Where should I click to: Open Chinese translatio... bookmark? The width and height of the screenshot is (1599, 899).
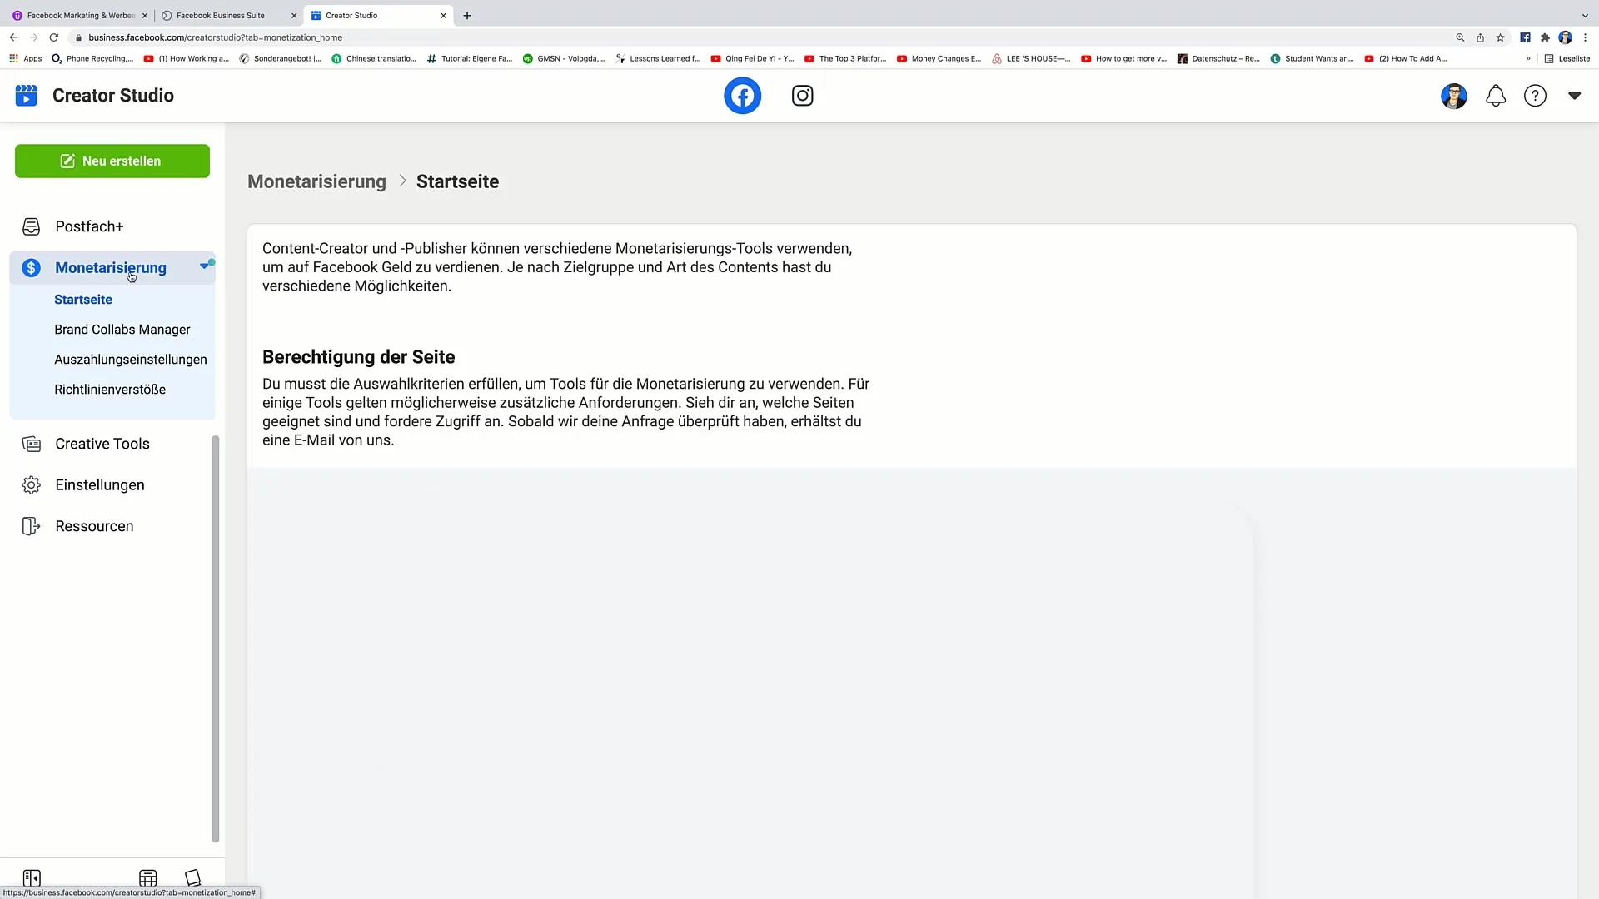click(x=374, y=58)
